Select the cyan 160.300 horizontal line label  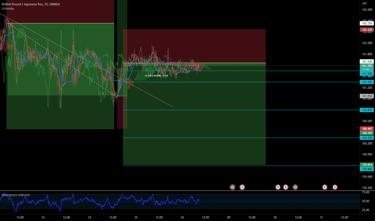click(x=367, y=138)
